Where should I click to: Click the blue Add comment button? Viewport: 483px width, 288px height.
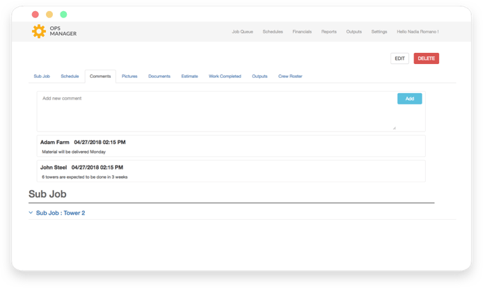coord(409,99)
